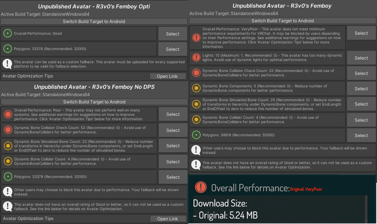Click overlay panel vertical scrollbar
The height and width of the screenshot is (224, 377).
tap(366, 209)
